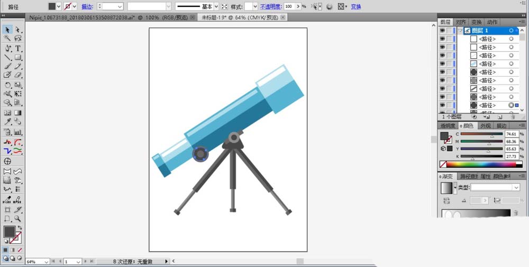Select the Zoom magnifier tool
Screen dimensions: 529x267
(18, 218)
